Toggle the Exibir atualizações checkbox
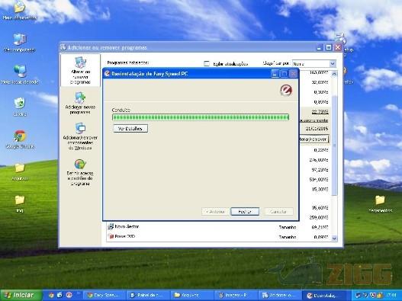402x301 pixels. pos(207,63)
